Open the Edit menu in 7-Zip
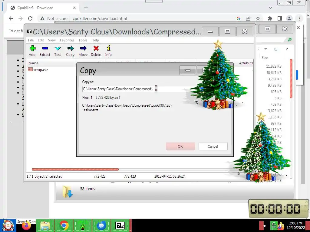 (41, 40)
